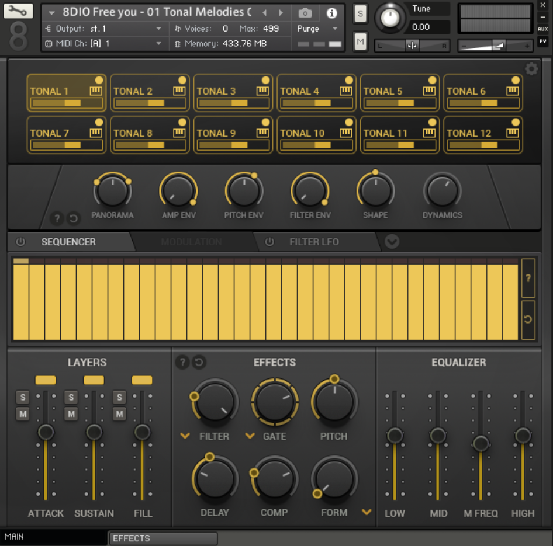553x546 pixels.
Task: Toggle TONAL 3 active dot
Action: click(265, 81)
